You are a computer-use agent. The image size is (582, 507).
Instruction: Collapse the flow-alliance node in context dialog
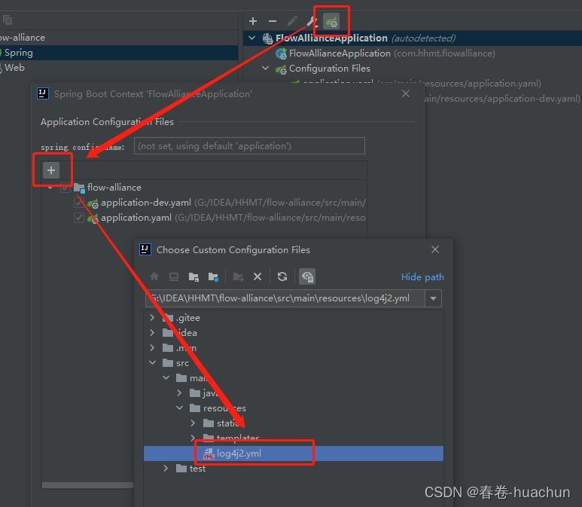[50, 188]
